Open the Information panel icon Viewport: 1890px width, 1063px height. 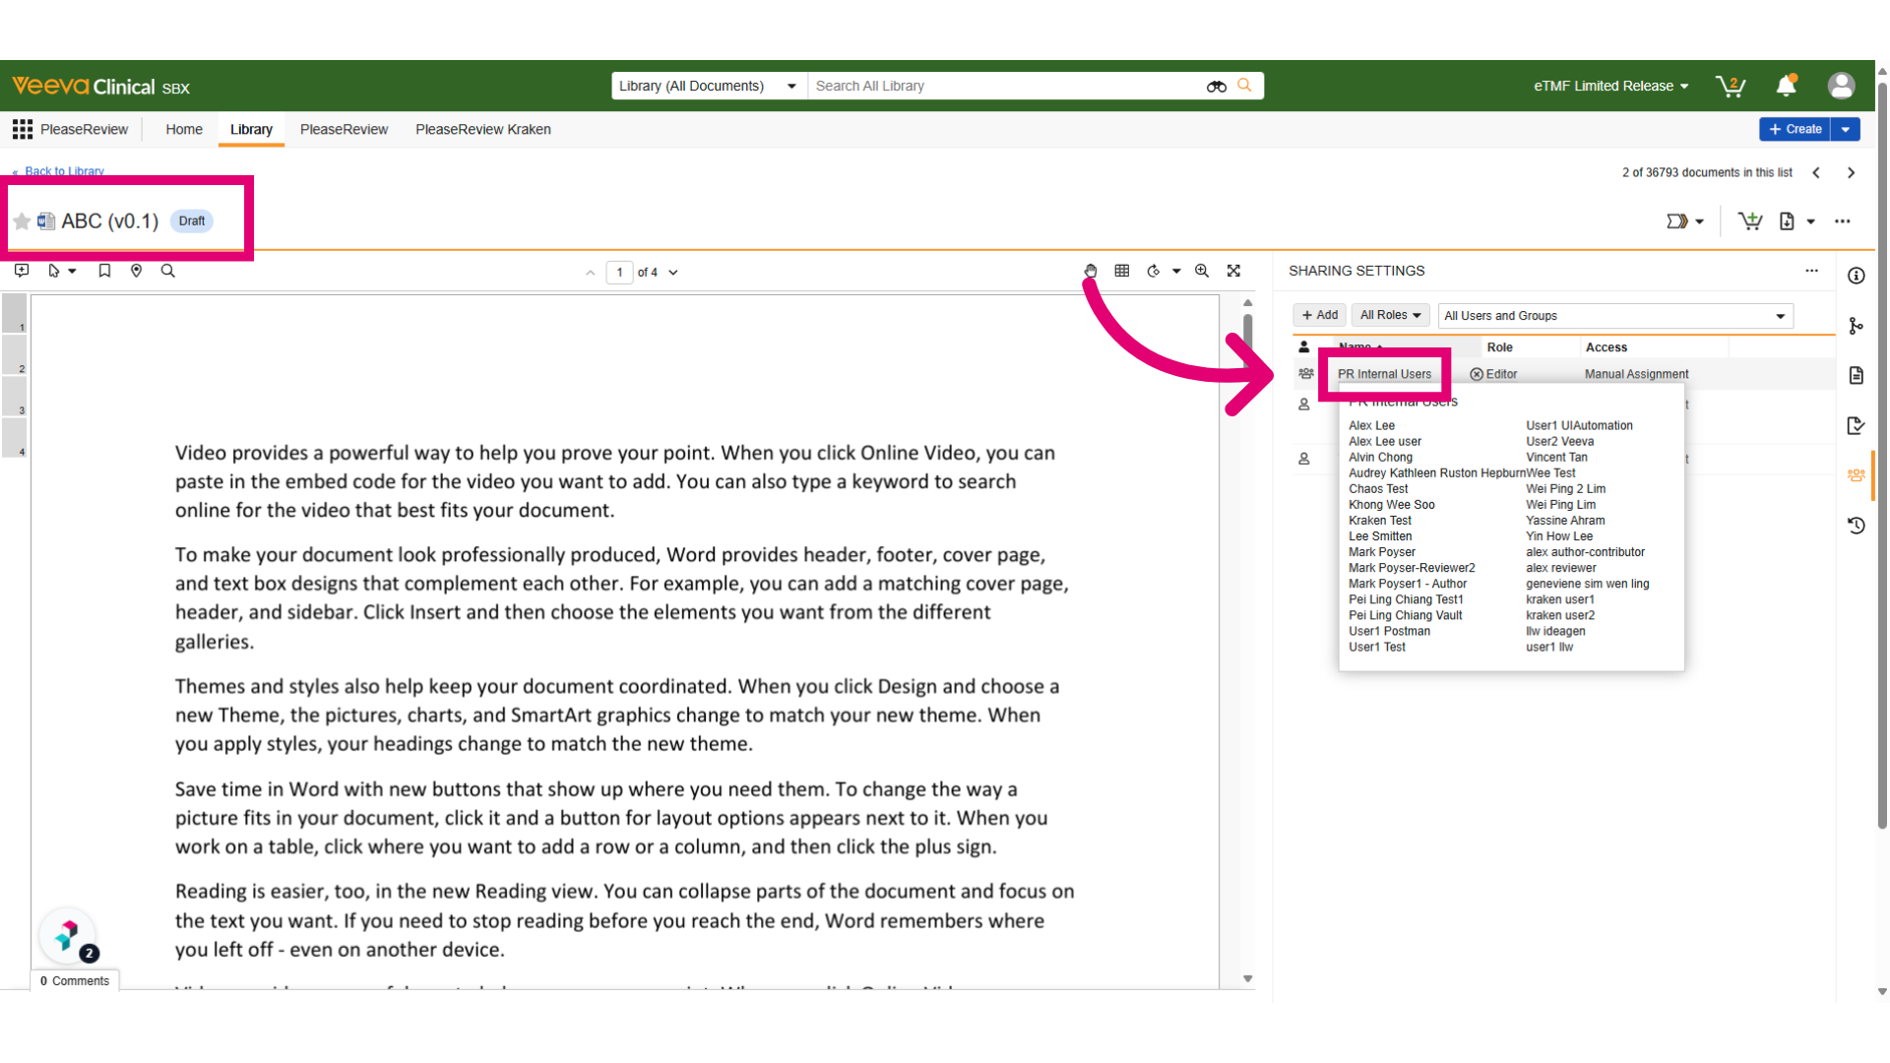pyautogui.click(x=1857, y=276)
